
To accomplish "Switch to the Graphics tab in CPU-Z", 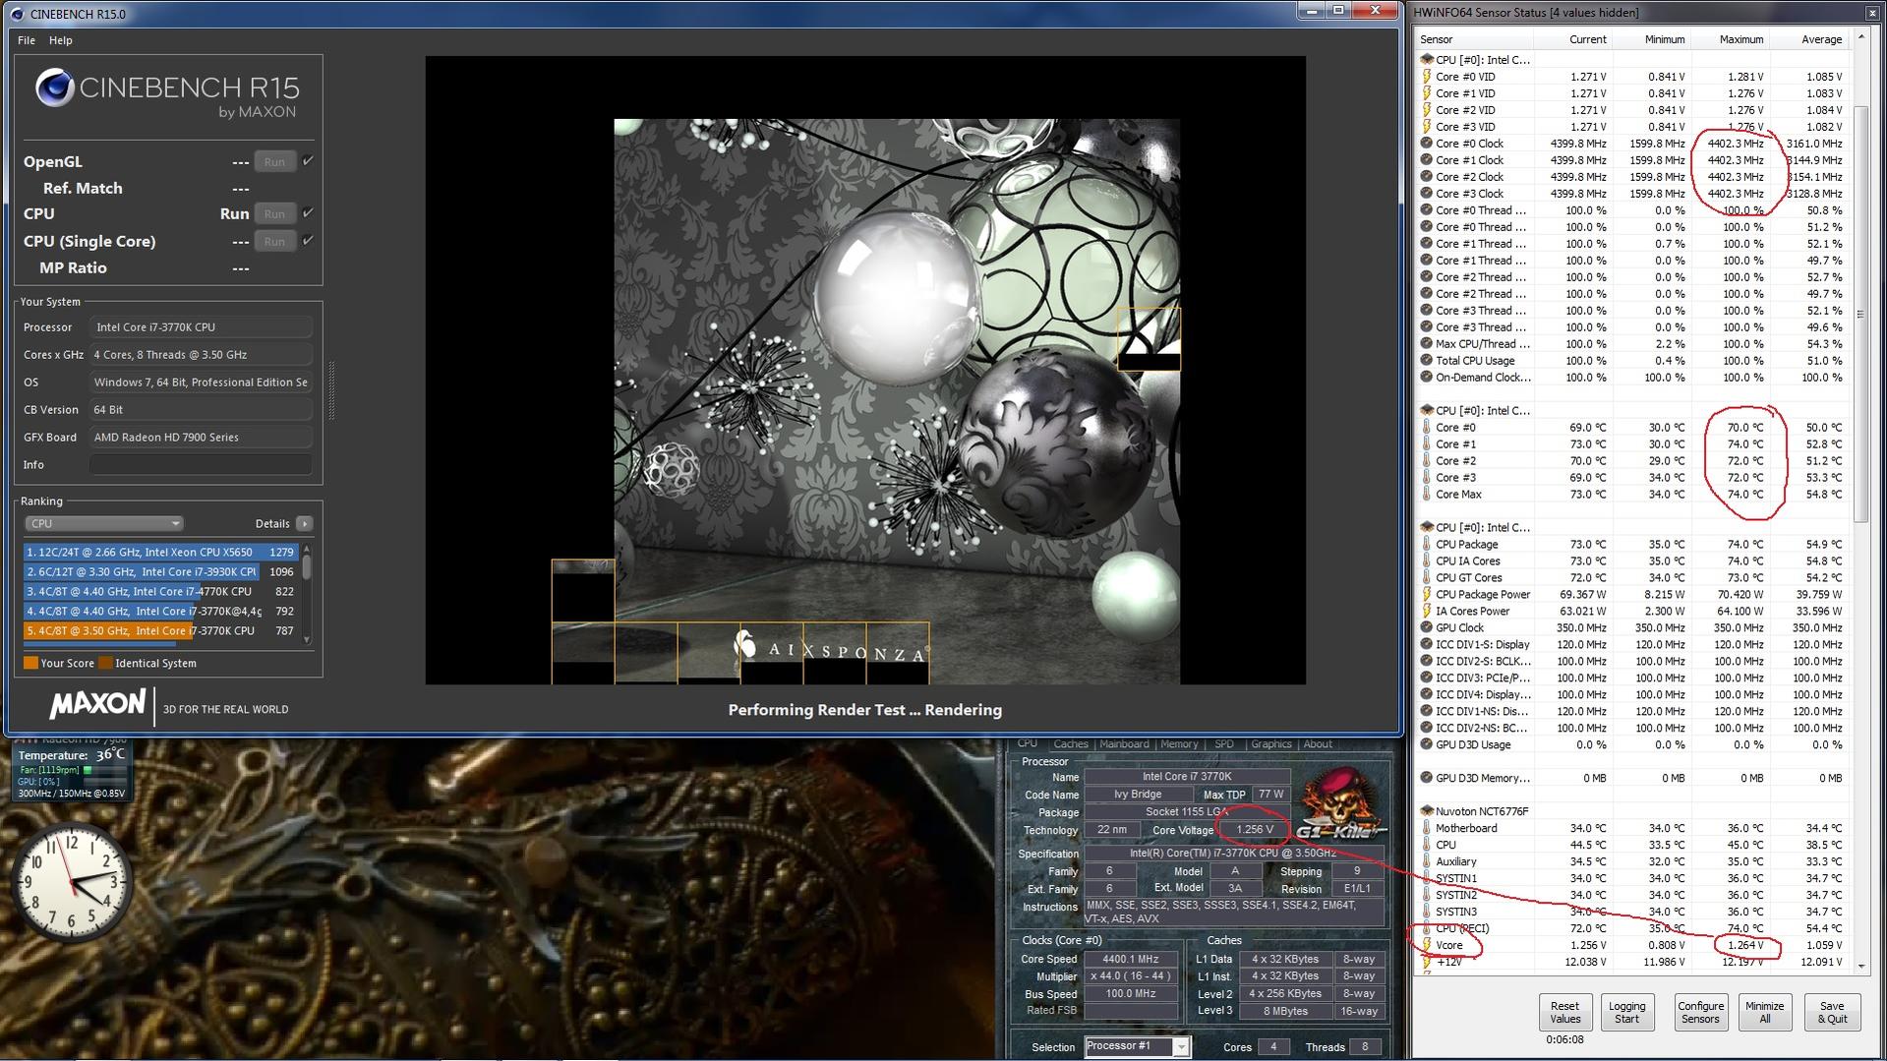I will tap(1271, 744).
